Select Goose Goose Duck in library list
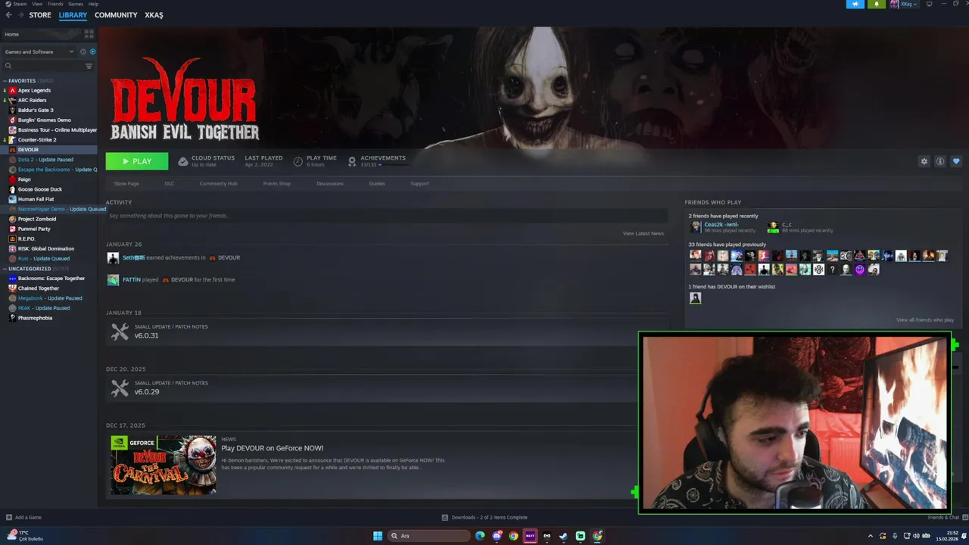Screen dimensions: 969x545 point(40,189)
